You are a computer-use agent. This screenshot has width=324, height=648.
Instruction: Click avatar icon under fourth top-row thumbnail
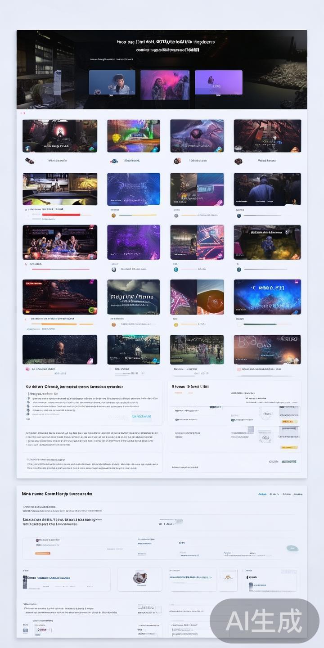pyautogui.click(x=238, y=161)
